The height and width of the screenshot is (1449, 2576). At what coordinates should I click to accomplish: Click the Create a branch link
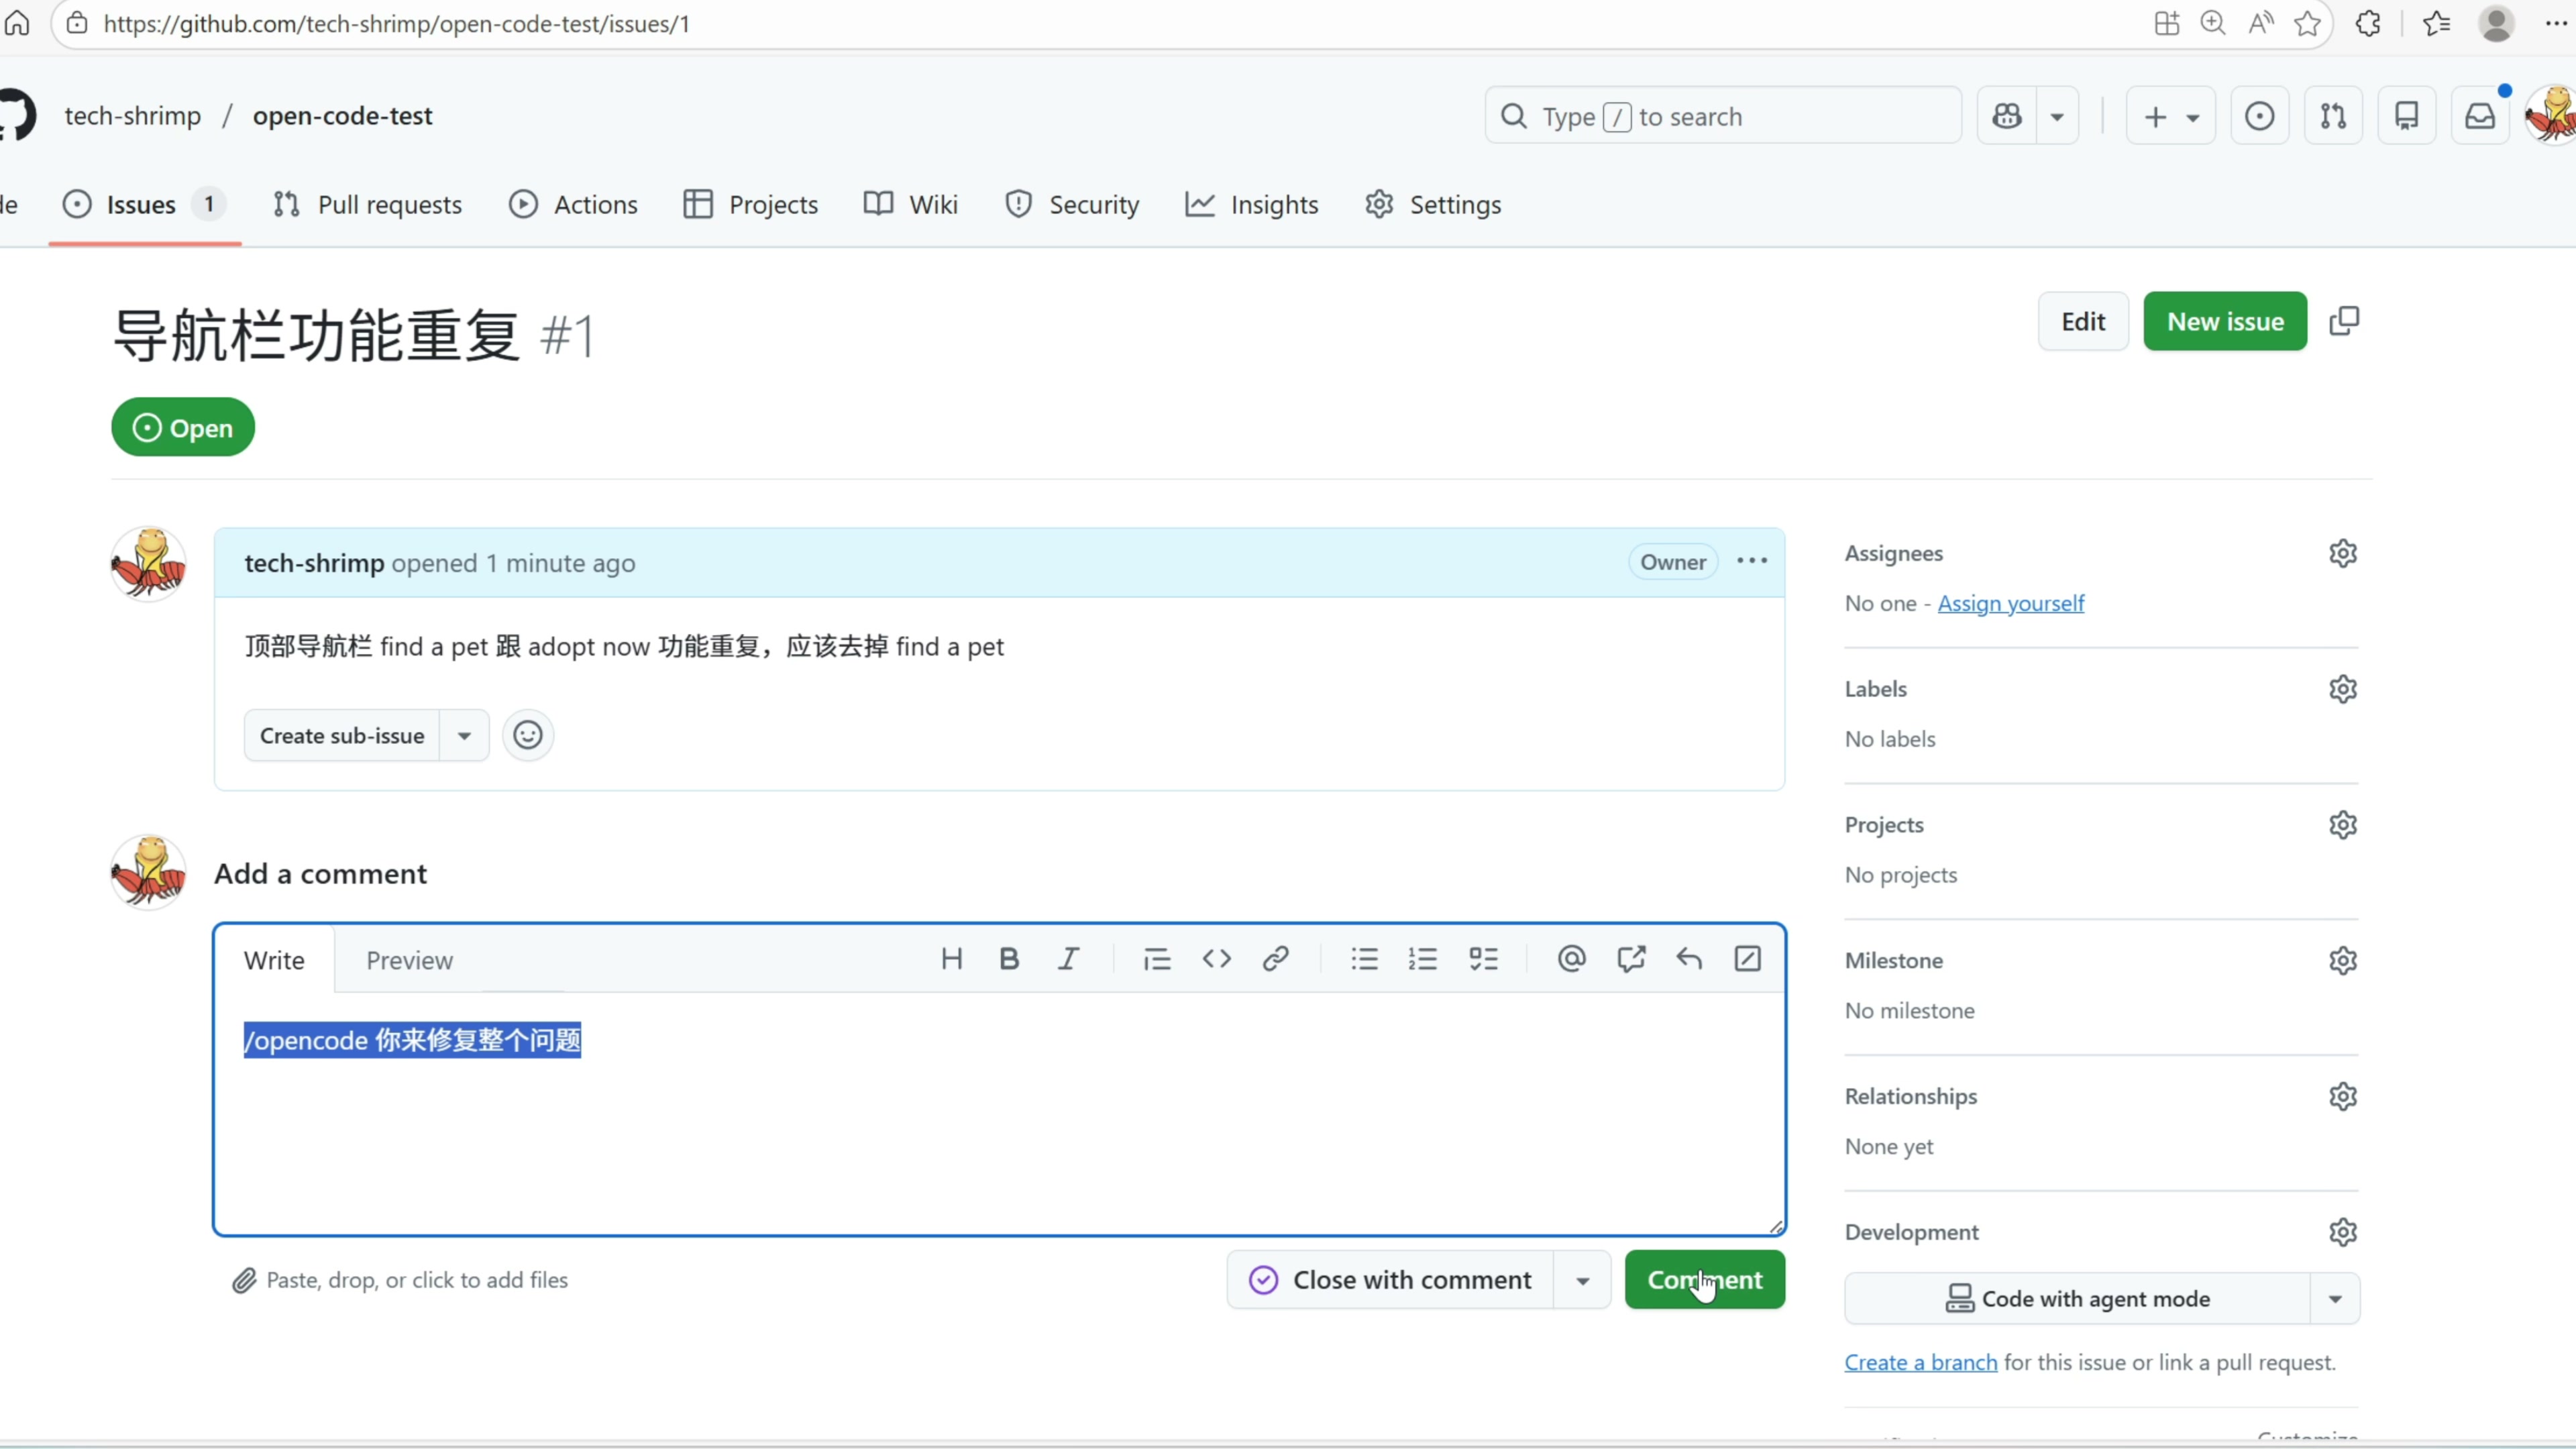1920,1362
